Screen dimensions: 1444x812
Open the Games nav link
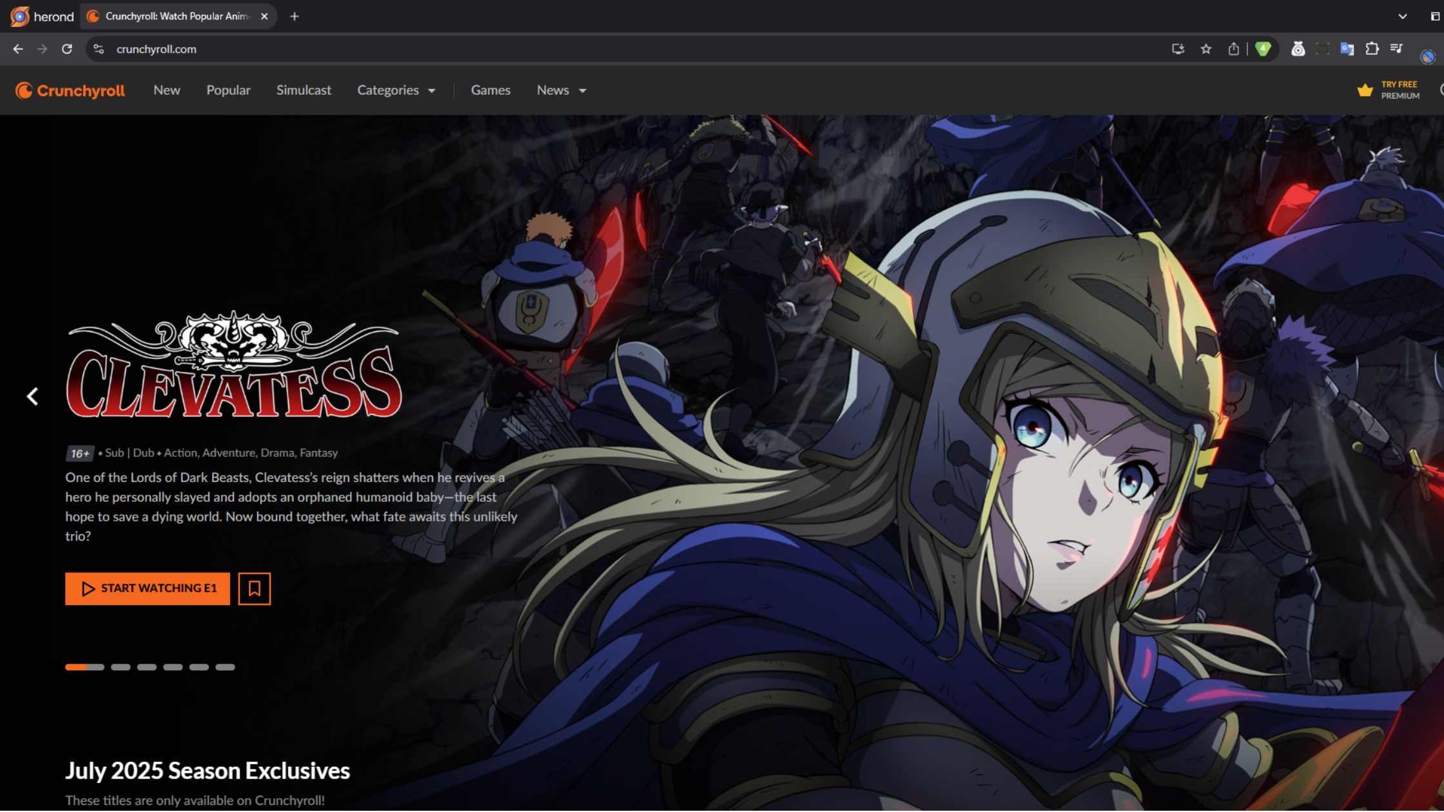491,90
